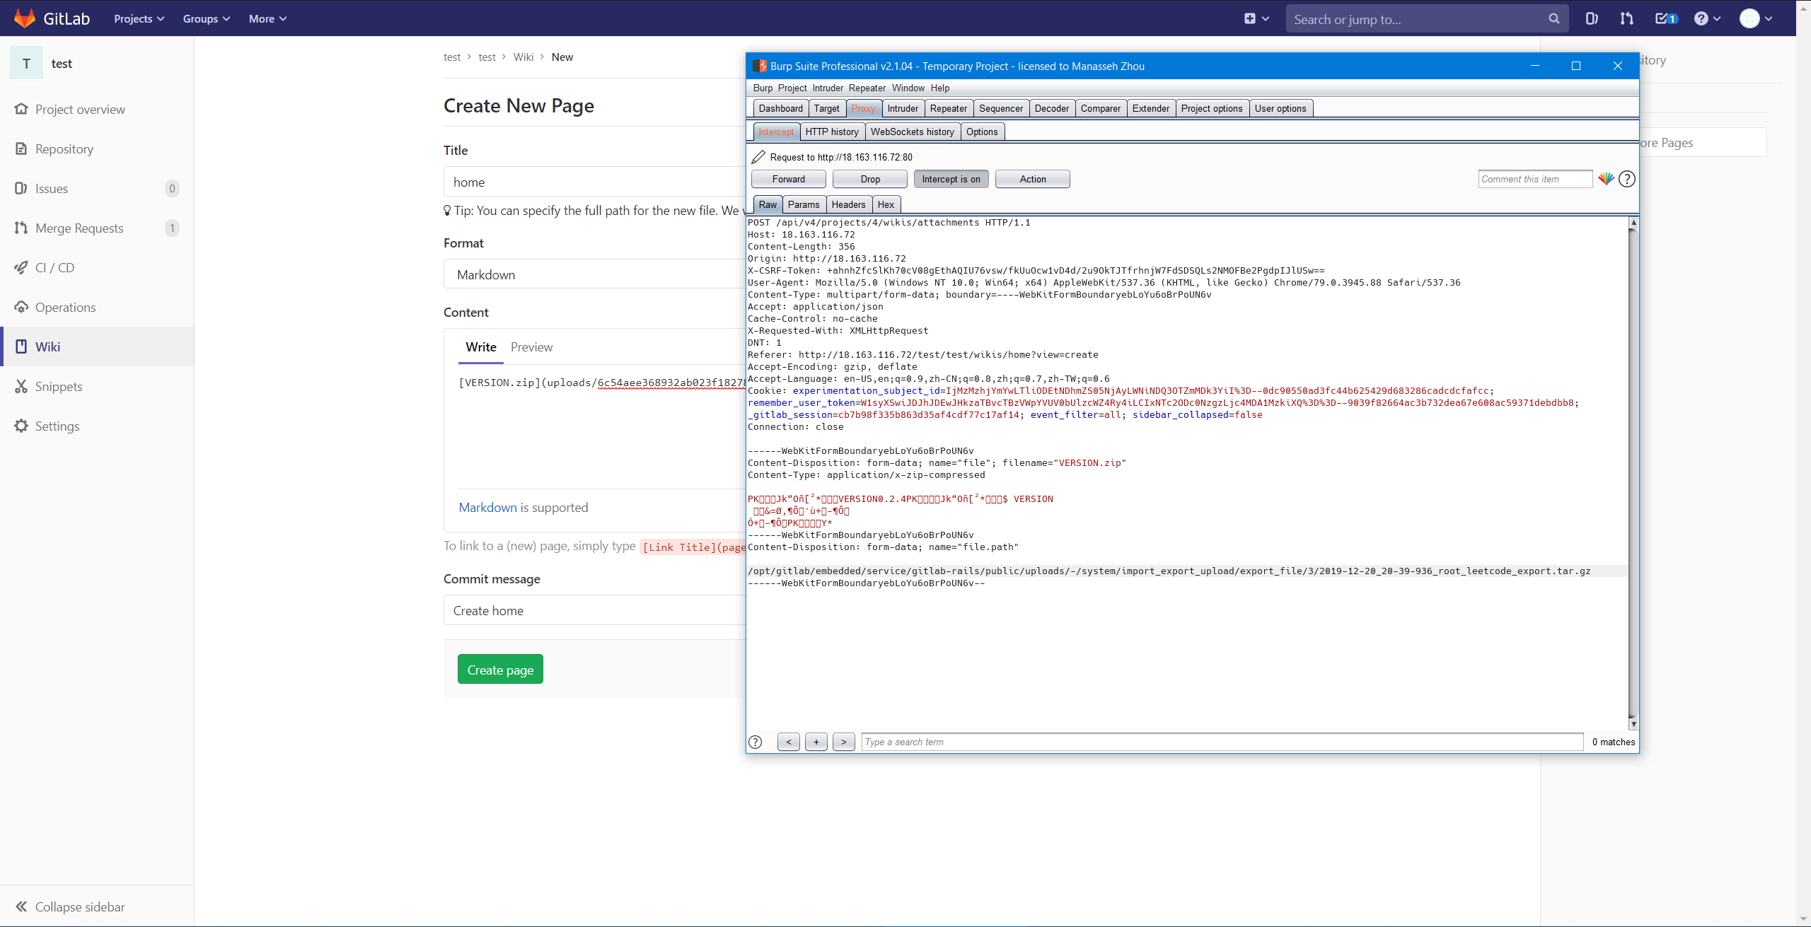Open the Issues icon in top navbar

(x=1592, y=18)
